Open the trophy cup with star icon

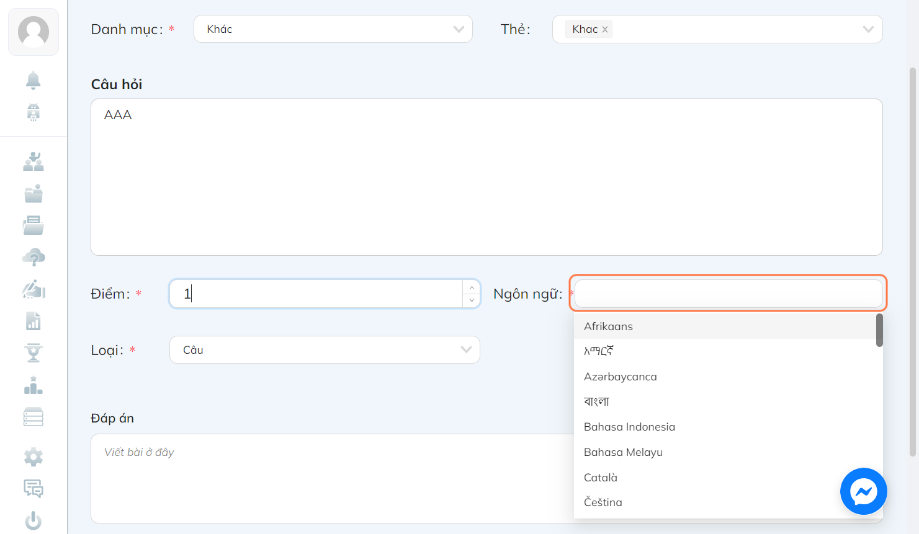coord(34,352)
